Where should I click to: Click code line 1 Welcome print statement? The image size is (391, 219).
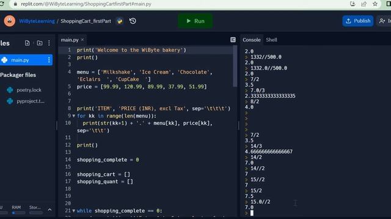coord(131,50)
